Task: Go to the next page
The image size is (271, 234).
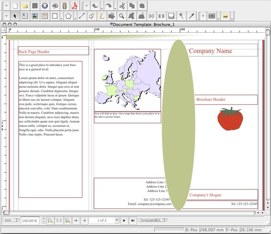Action: pyautogui.click(x=124, y=221)
